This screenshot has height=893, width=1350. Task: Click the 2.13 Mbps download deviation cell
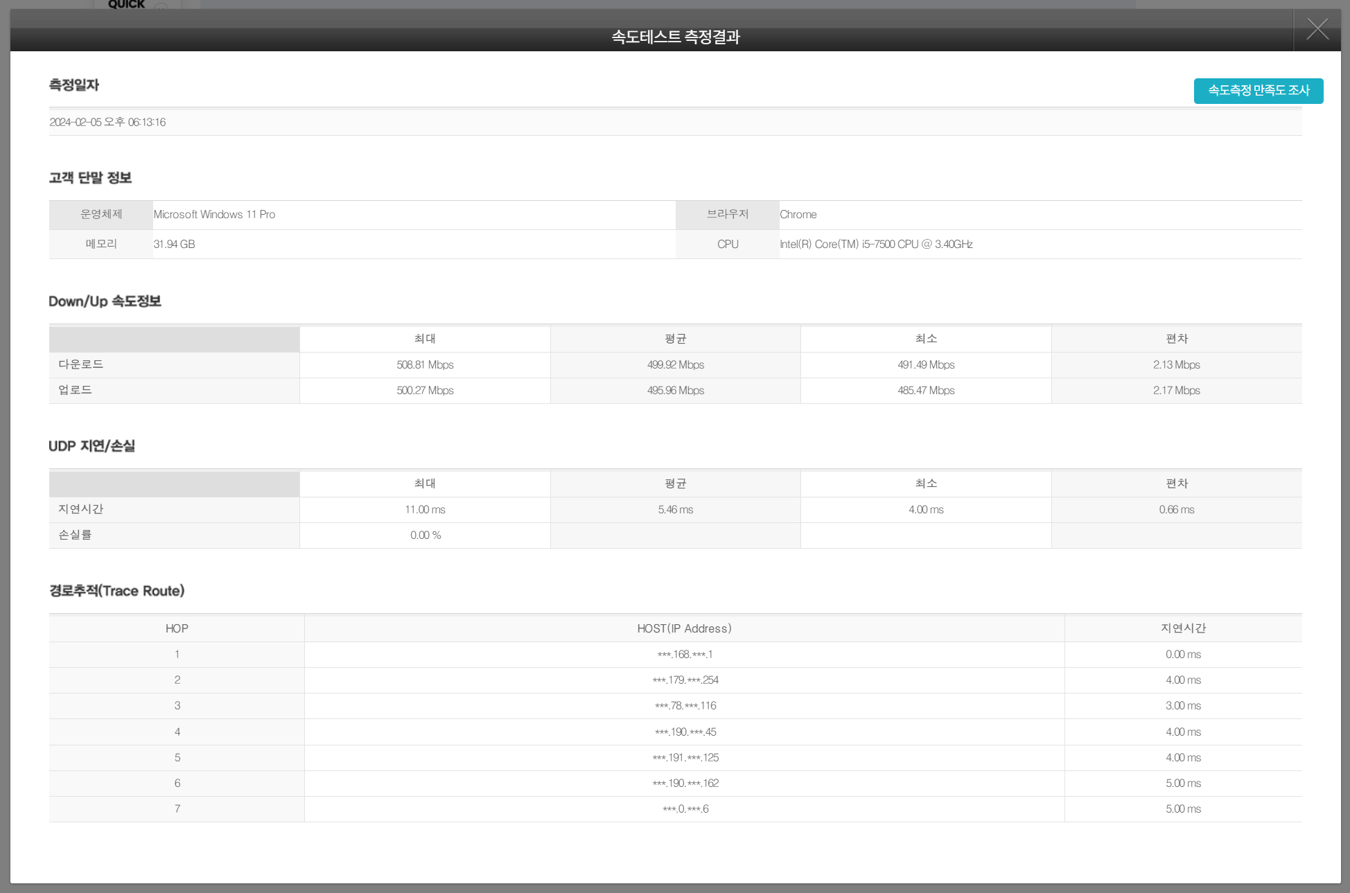click(x=1176, y=365)
